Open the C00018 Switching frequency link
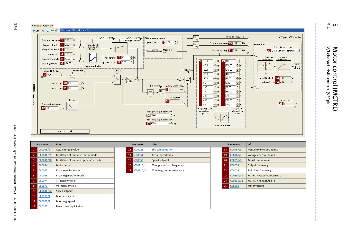Image resolution: width=347 pixels, height=245 pixels. (234, 171)
